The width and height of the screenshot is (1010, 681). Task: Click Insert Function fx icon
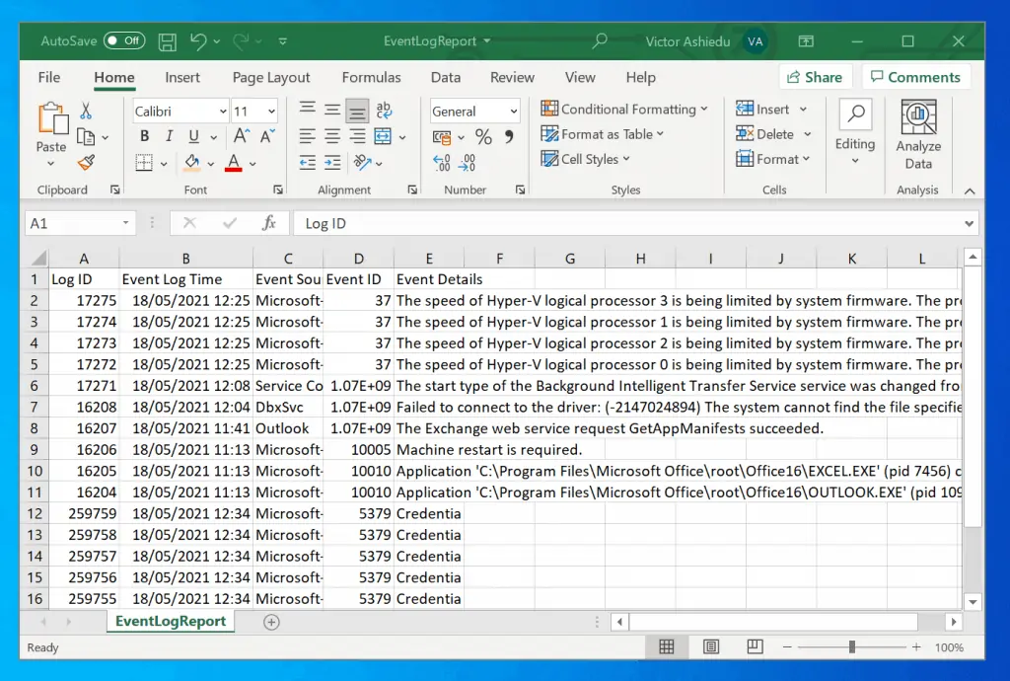(268, 223)
